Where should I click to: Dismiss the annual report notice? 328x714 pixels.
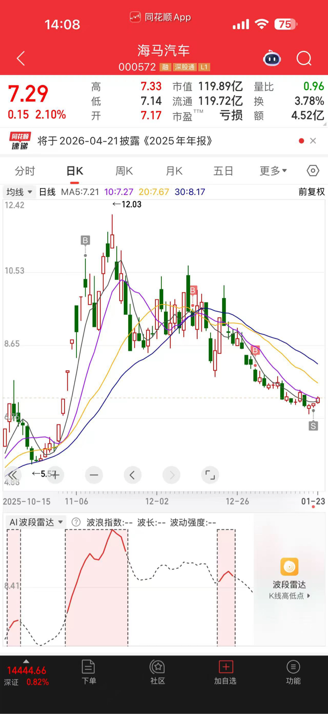click(313, 141)
